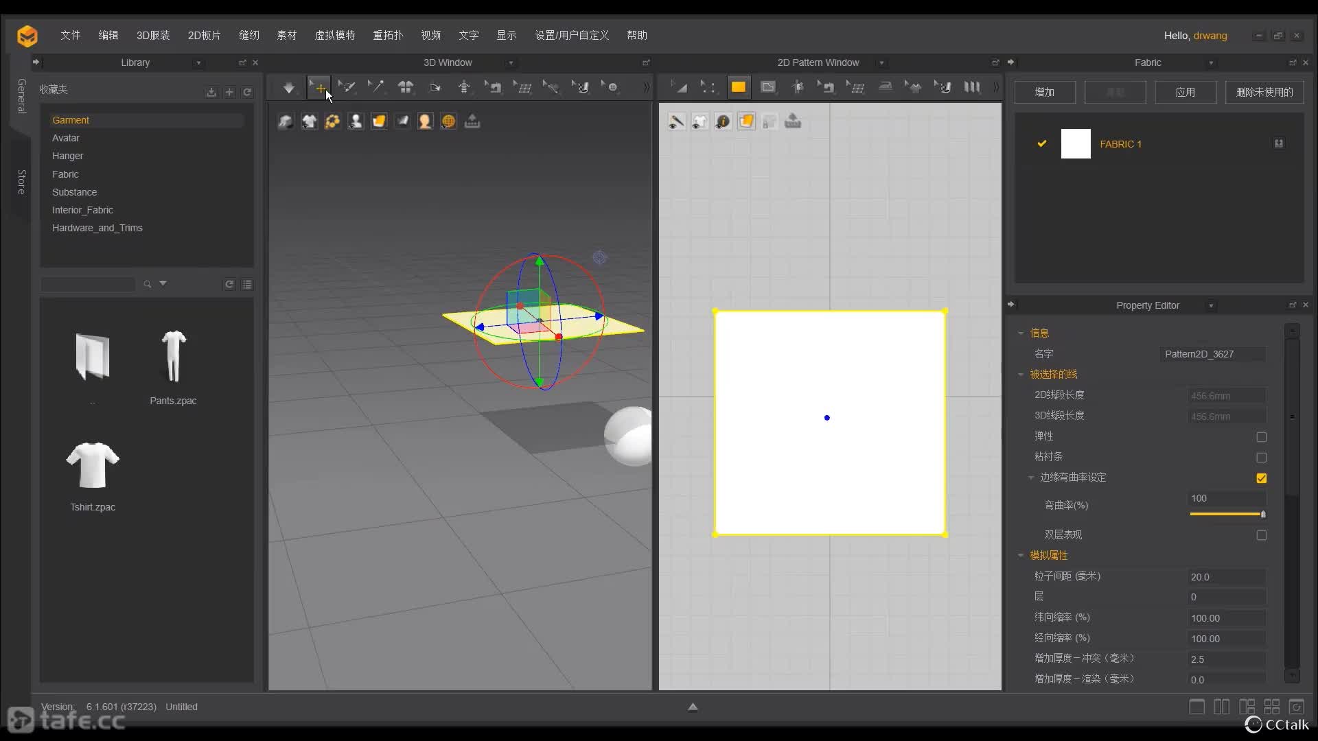Click the Simulate arrow icon in 3D toolbar
The image size is (1318, 741).
[289, 88]
